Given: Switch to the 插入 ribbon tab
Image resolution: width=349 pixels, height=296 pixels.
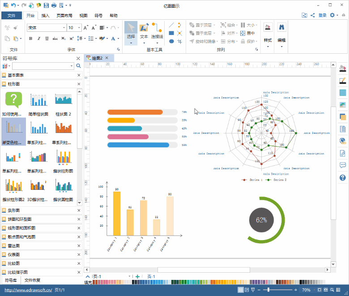Looking at the screenshot, I should coord(45,15).
